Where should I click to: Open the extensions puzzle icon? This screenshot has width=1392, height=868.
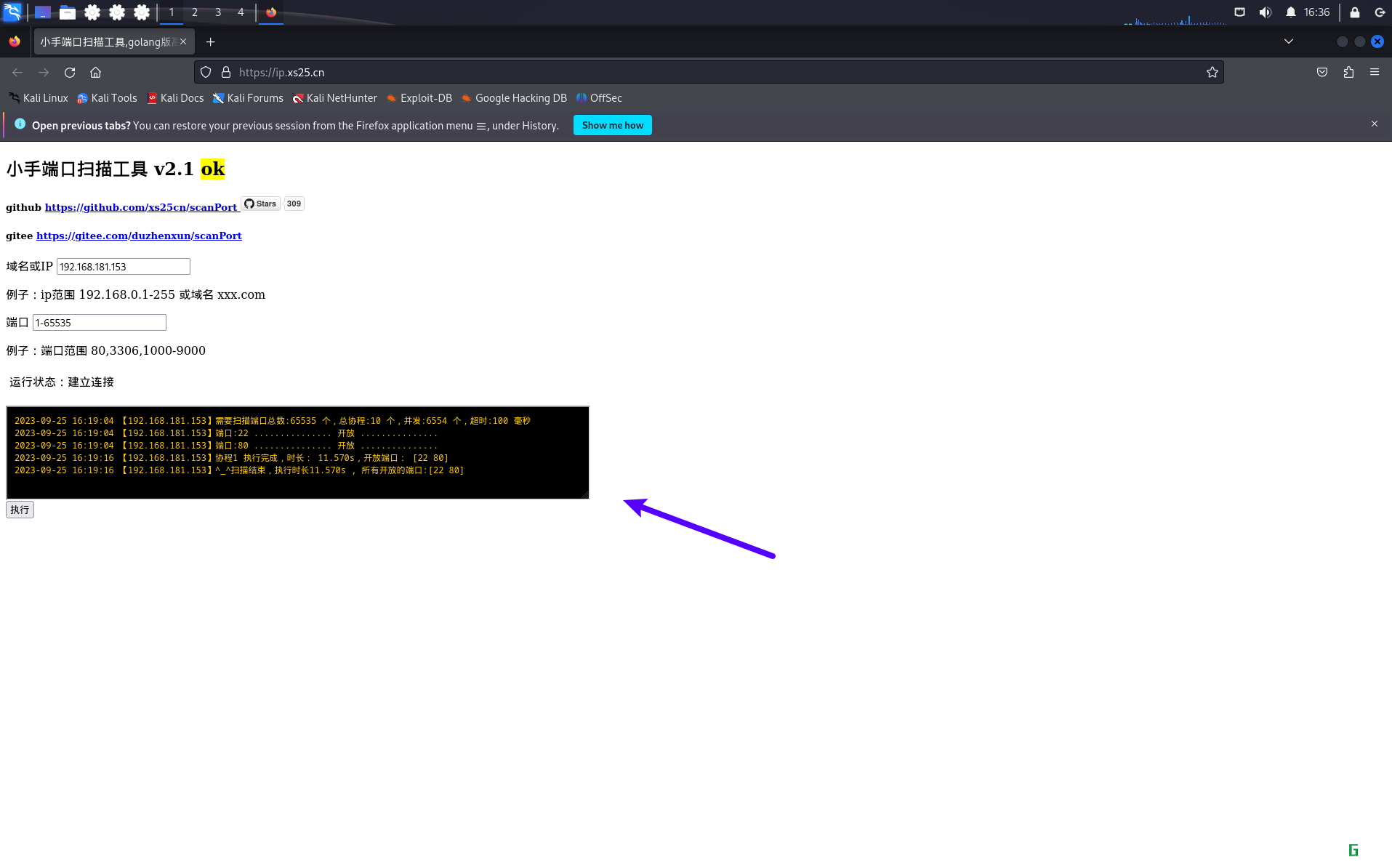1348,73
